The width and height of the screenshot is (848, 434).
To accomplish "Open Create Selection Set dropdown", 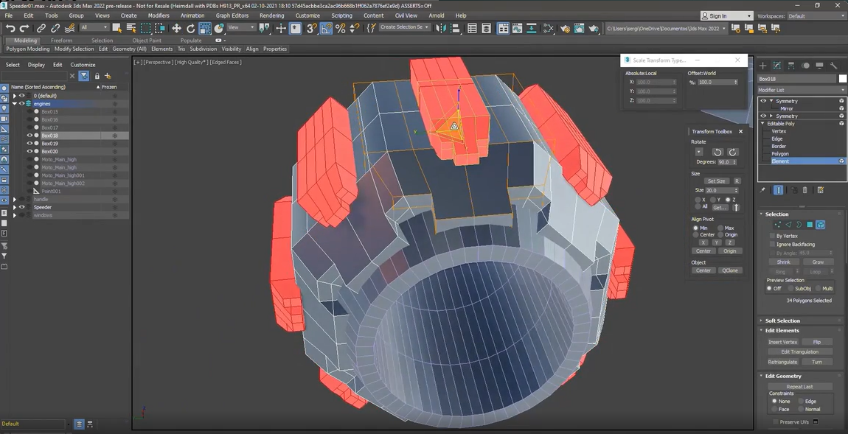I will pyautogui.click(x=405, y=27).
